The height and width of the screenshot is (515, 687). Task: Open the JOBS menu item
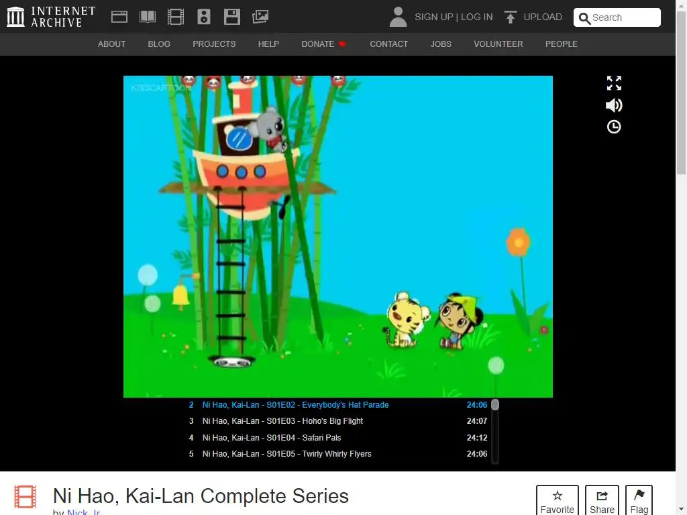pos(441,44)
